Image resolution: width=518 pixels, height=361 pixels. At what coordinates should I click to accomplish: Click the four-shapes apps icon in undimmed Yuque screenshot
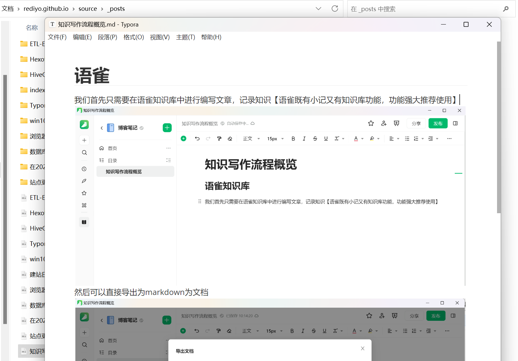tap(84, 205)
